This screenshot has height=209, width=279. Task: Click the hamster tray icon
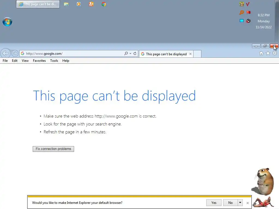click(x=241, y=4)
